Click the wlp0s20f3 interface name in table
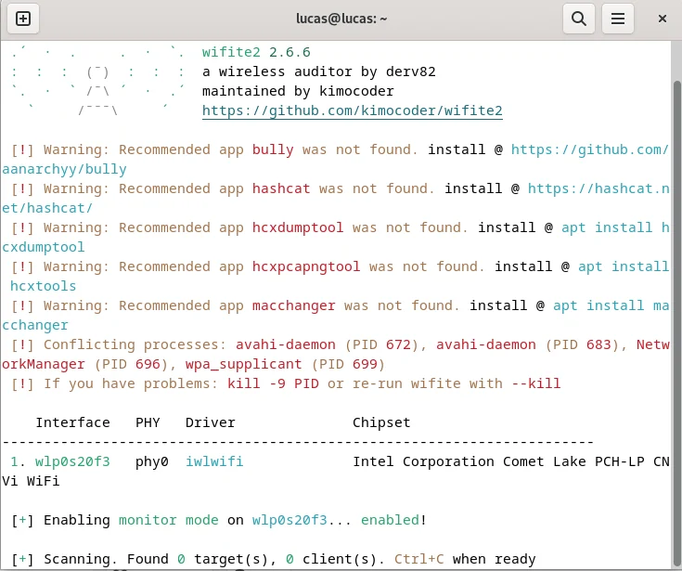The image size is (682, 571). [x=72, y=461]
